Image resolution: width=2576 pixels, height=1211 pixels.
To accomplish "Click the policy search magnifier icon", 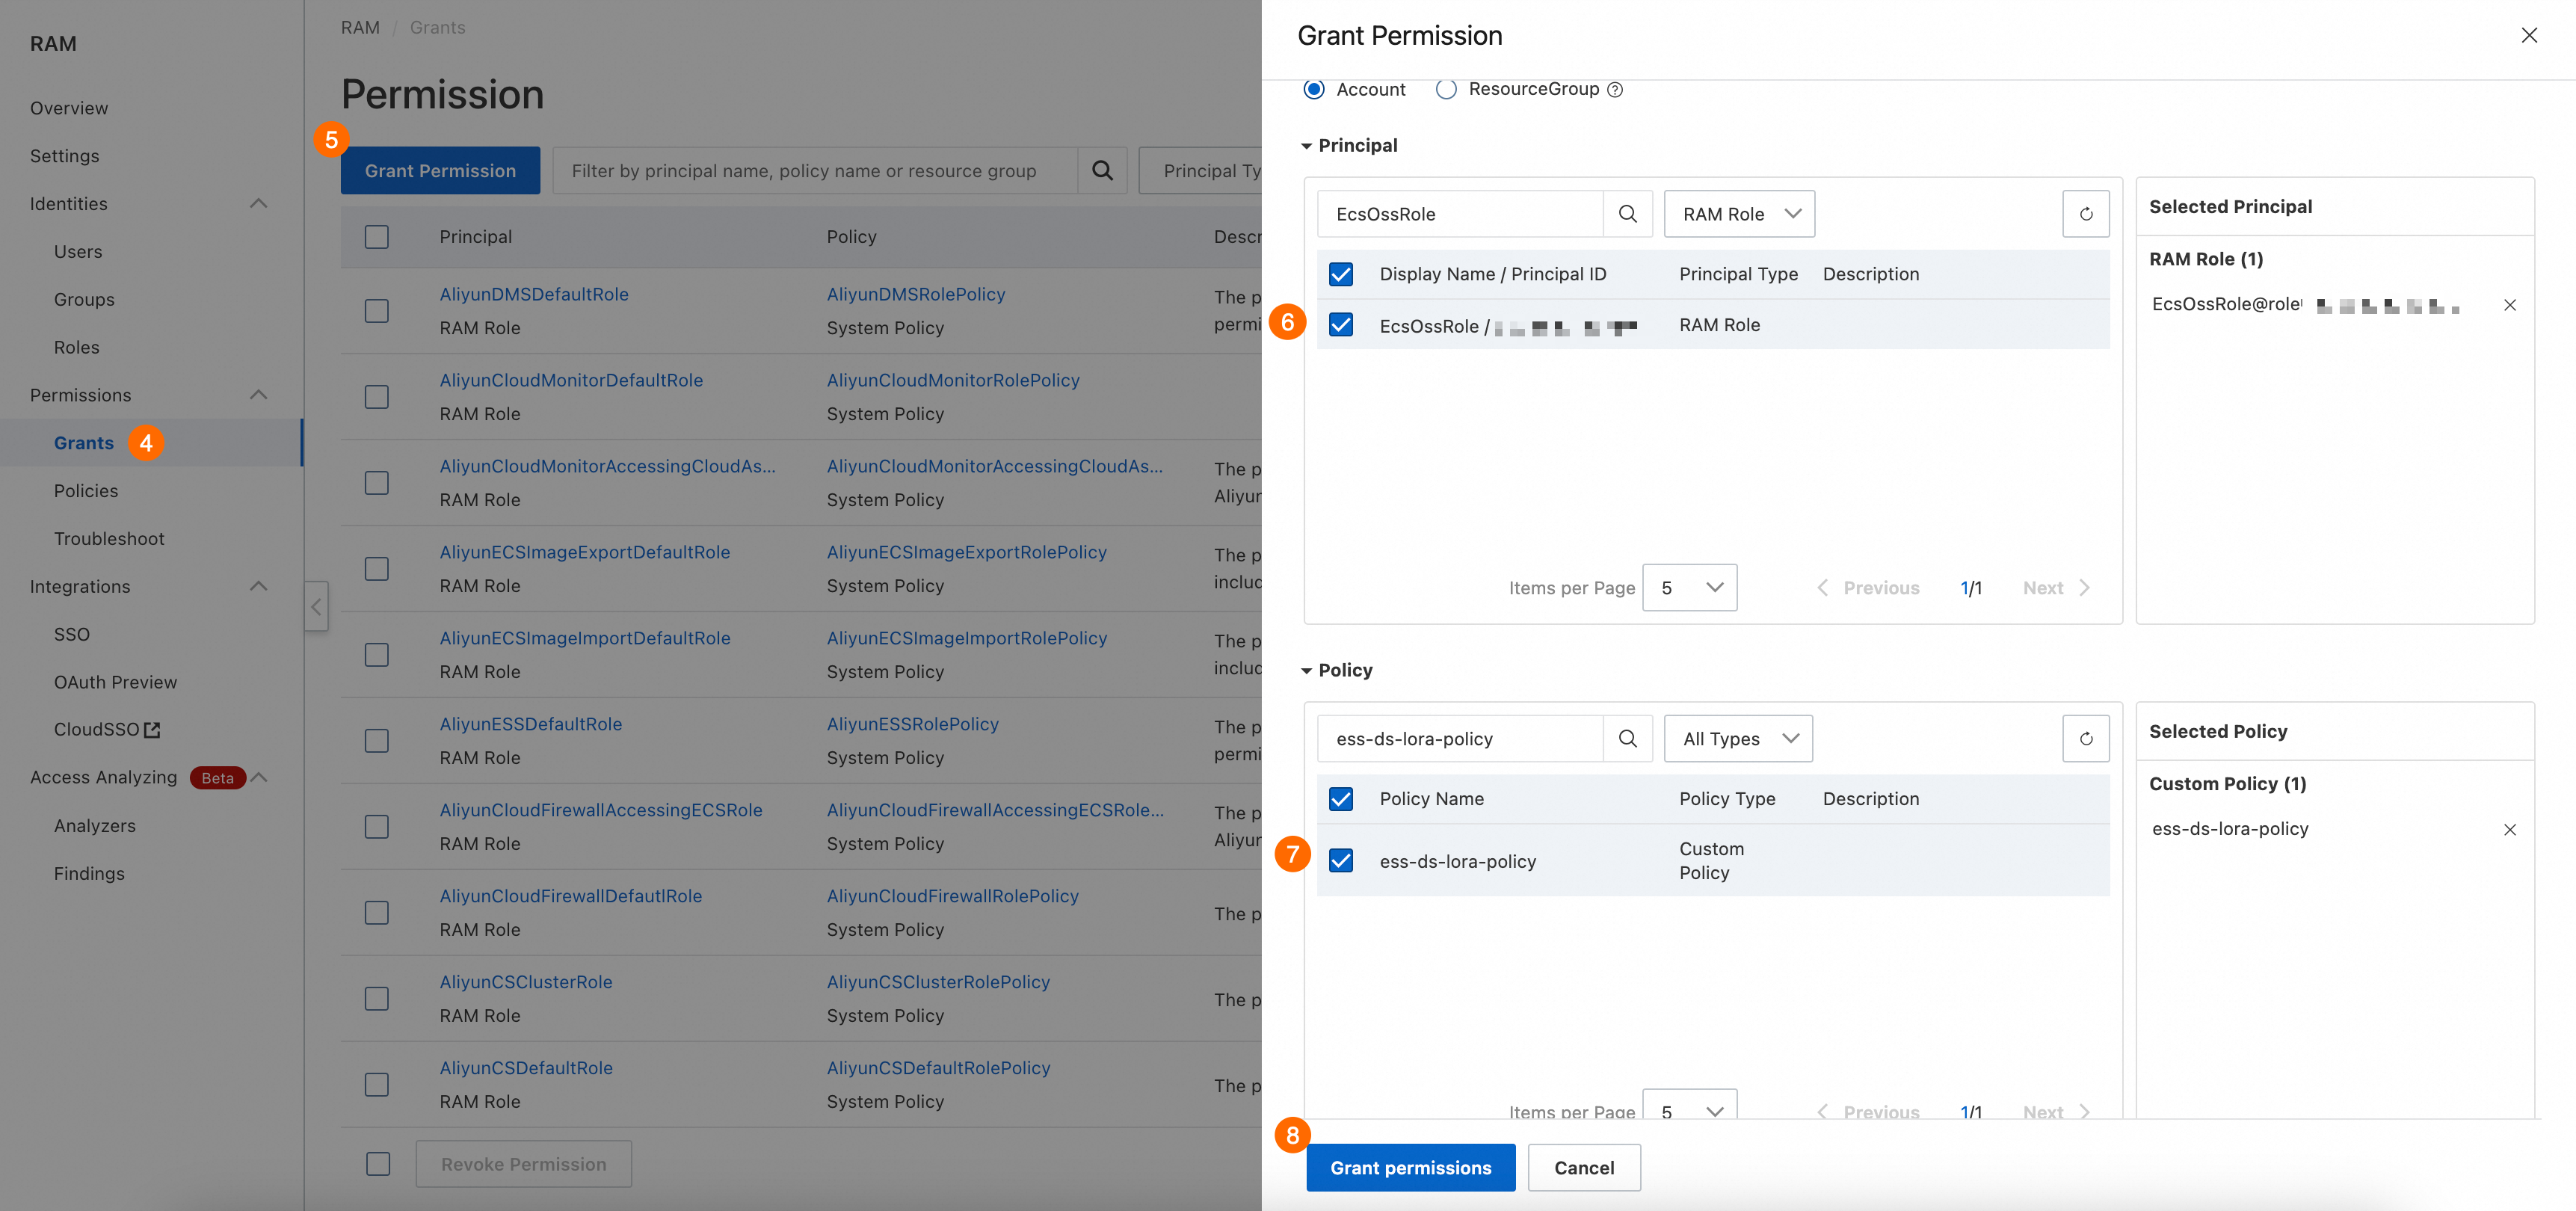I will coord(1627,738).
